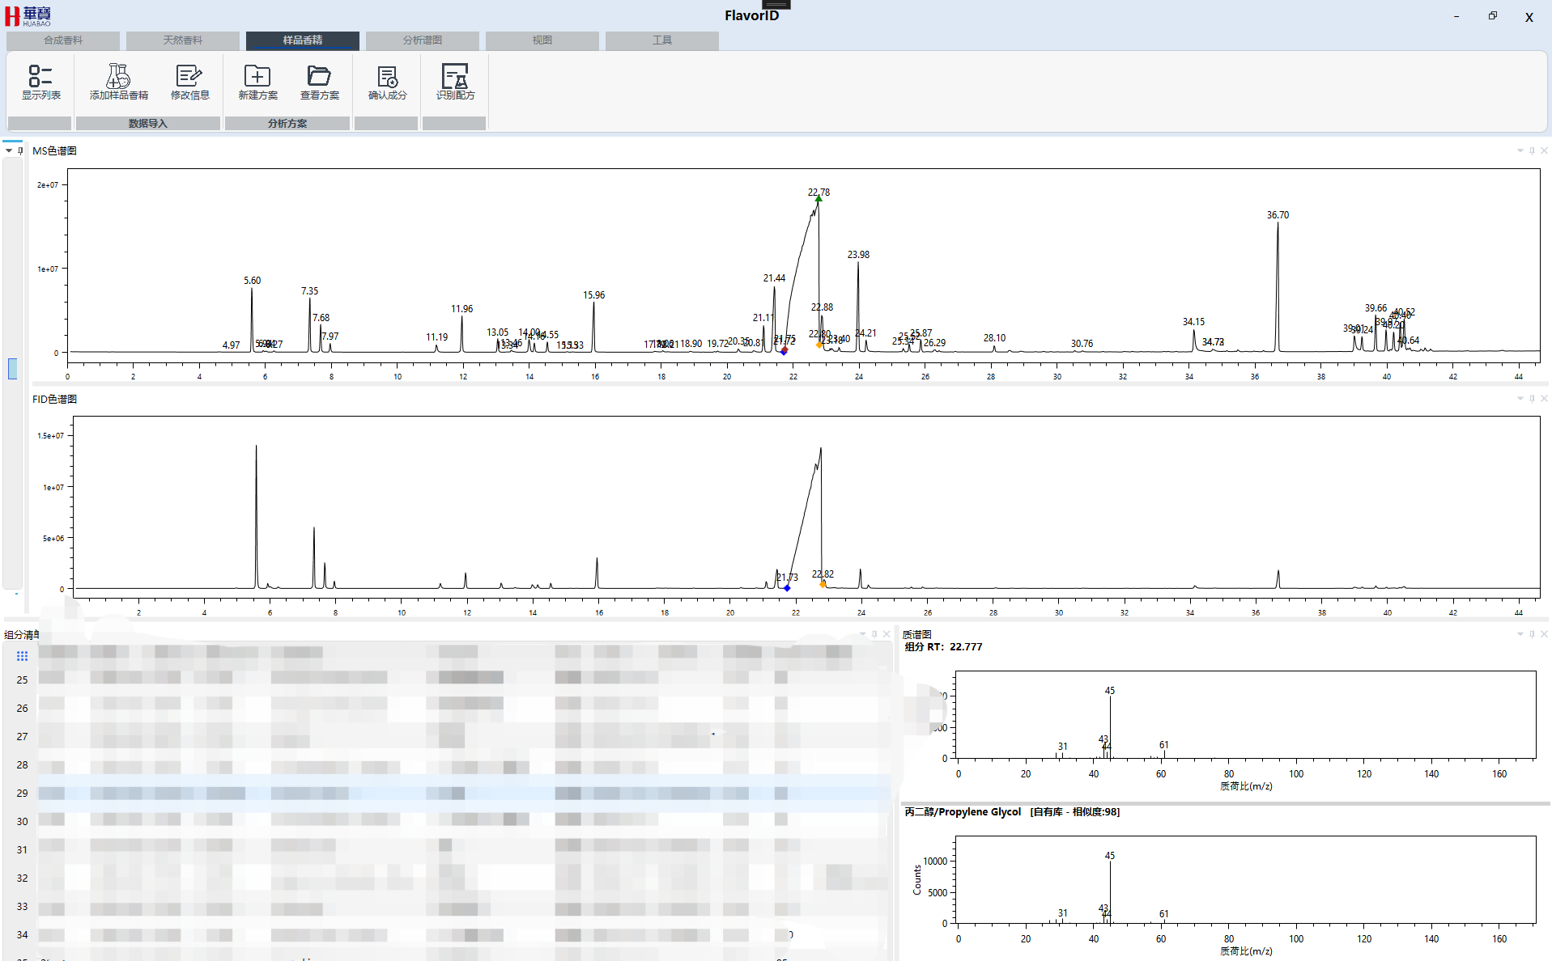Screen dimensions: 1552x961
Task: Click 数据导入 group label
Action: [147, 124]
